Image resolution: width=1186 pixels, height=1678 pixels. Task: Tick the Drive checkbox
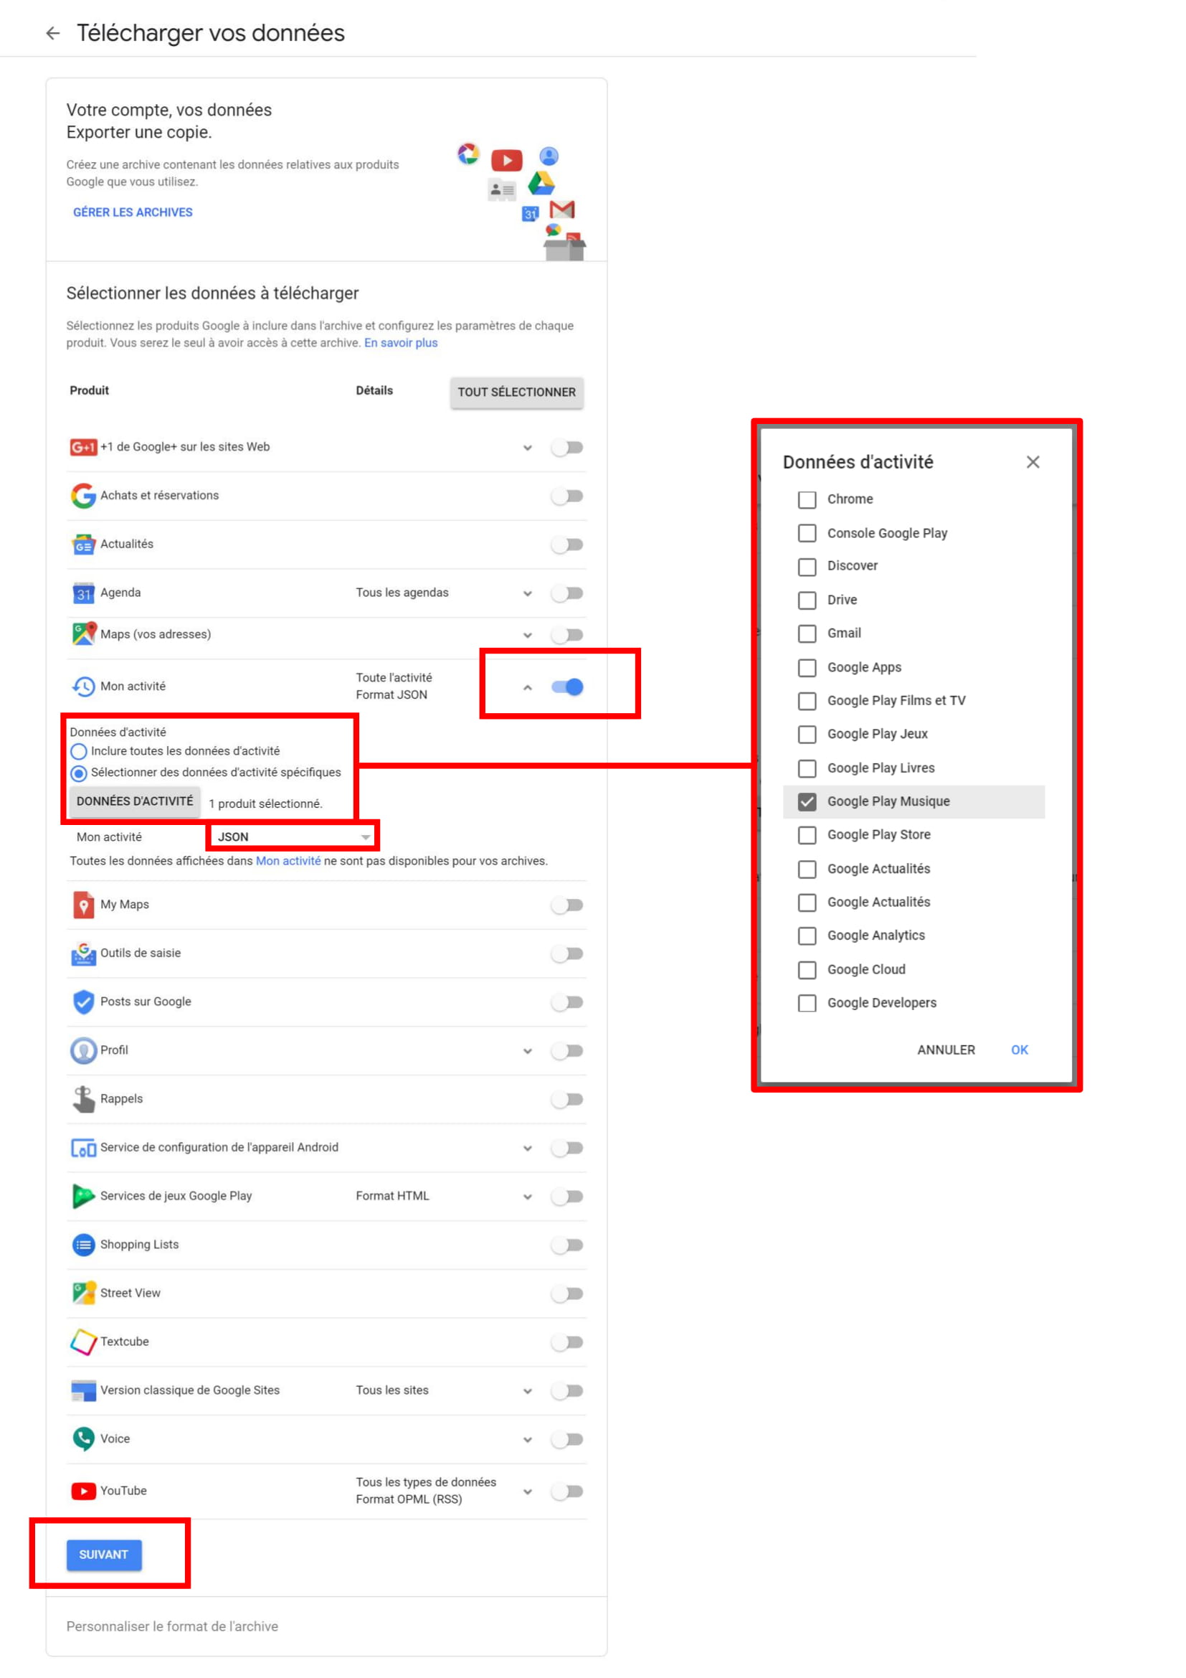coord(807,600)
